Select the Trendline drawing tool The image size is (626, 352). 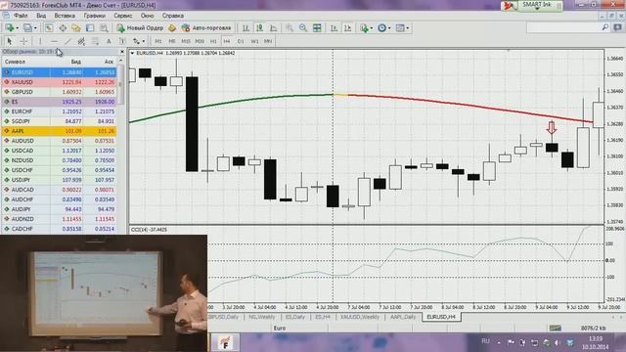tap(67, 41)
